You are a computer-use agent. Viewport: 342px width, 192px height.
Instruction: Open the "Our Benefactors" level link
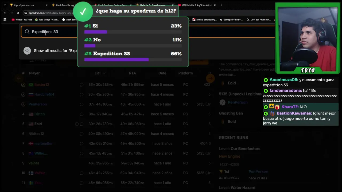pos(245,149)
